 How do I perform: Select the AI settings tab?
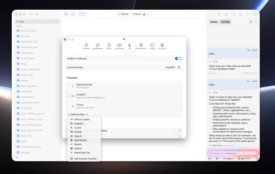129,46
